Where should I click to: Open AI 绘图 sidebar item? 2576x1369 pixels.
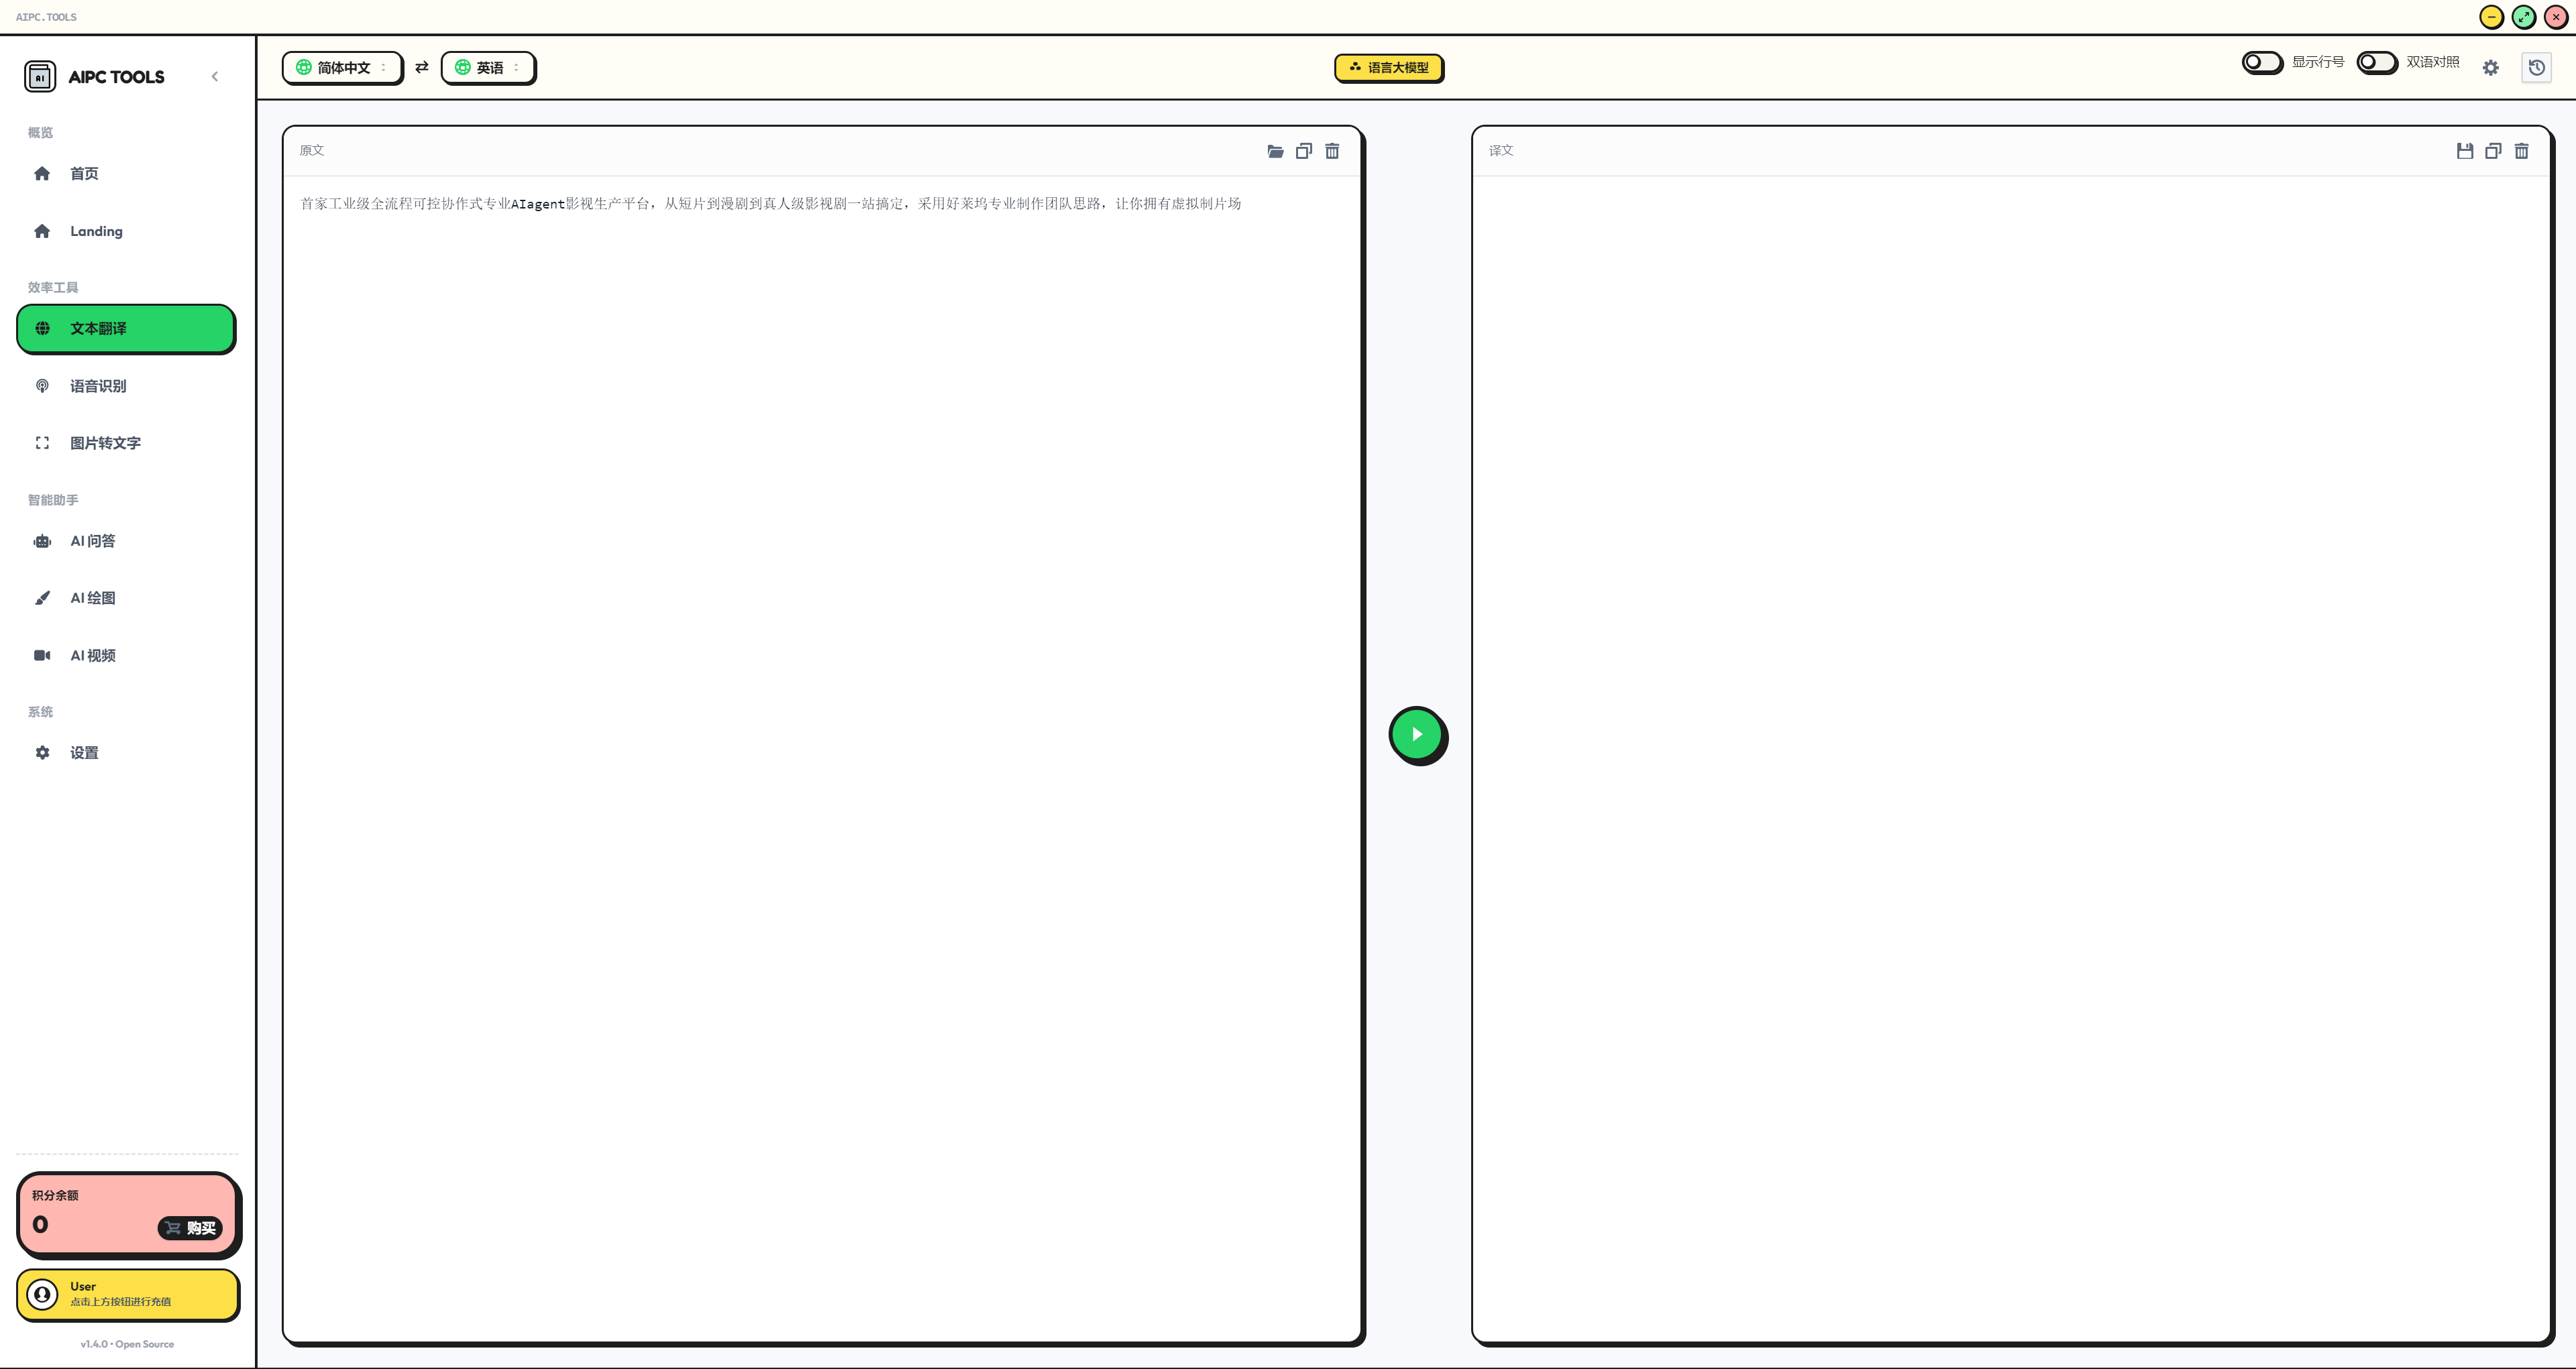tap(92, 597)
